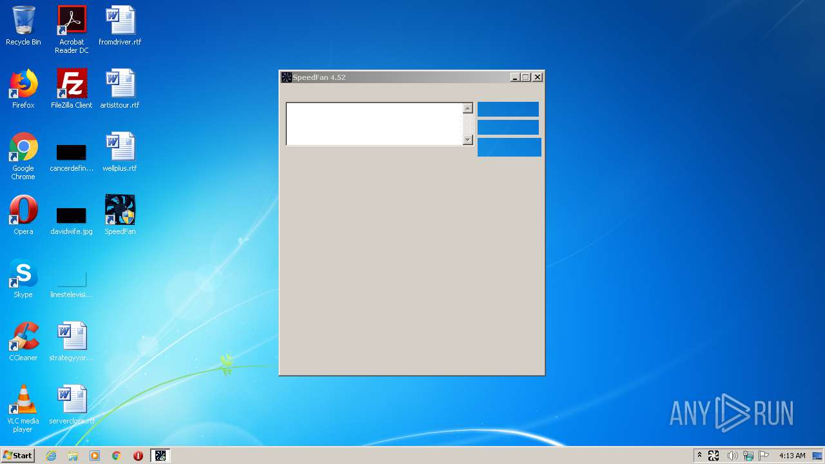
Task: Click the SpeedFan title bar icon
Action: (287, 77)
